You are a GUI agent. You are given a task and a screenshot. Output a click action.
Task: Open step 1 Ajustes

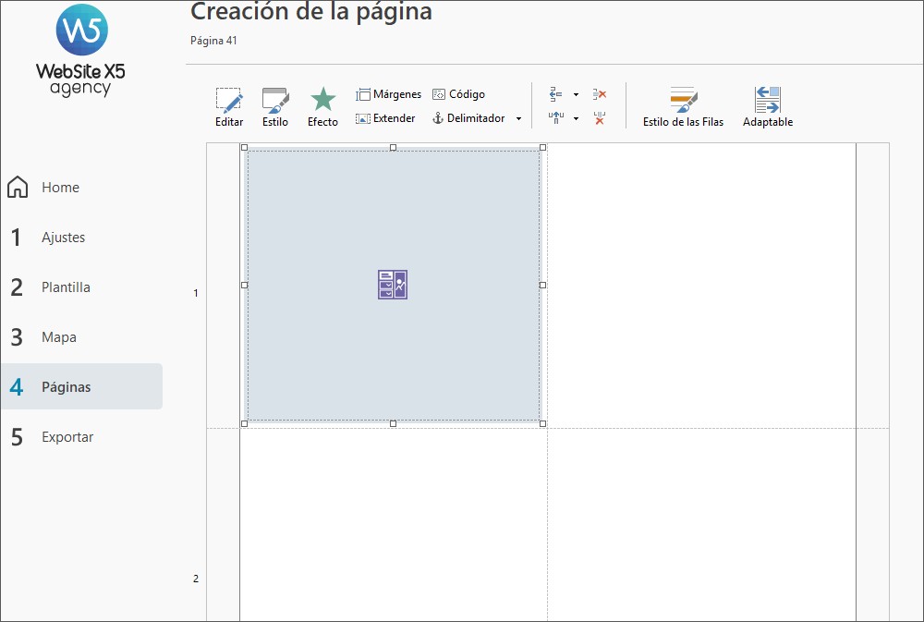pos(63,238)
